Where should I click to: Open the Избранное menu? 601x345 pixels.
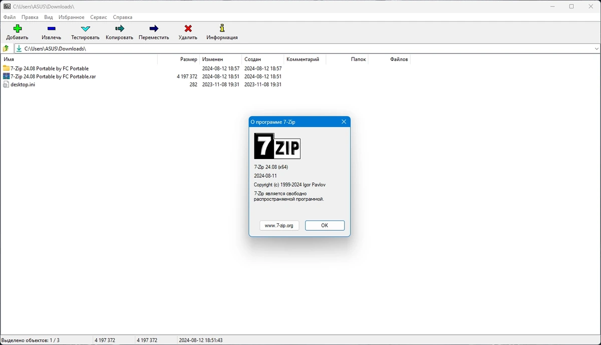(71, 17)
